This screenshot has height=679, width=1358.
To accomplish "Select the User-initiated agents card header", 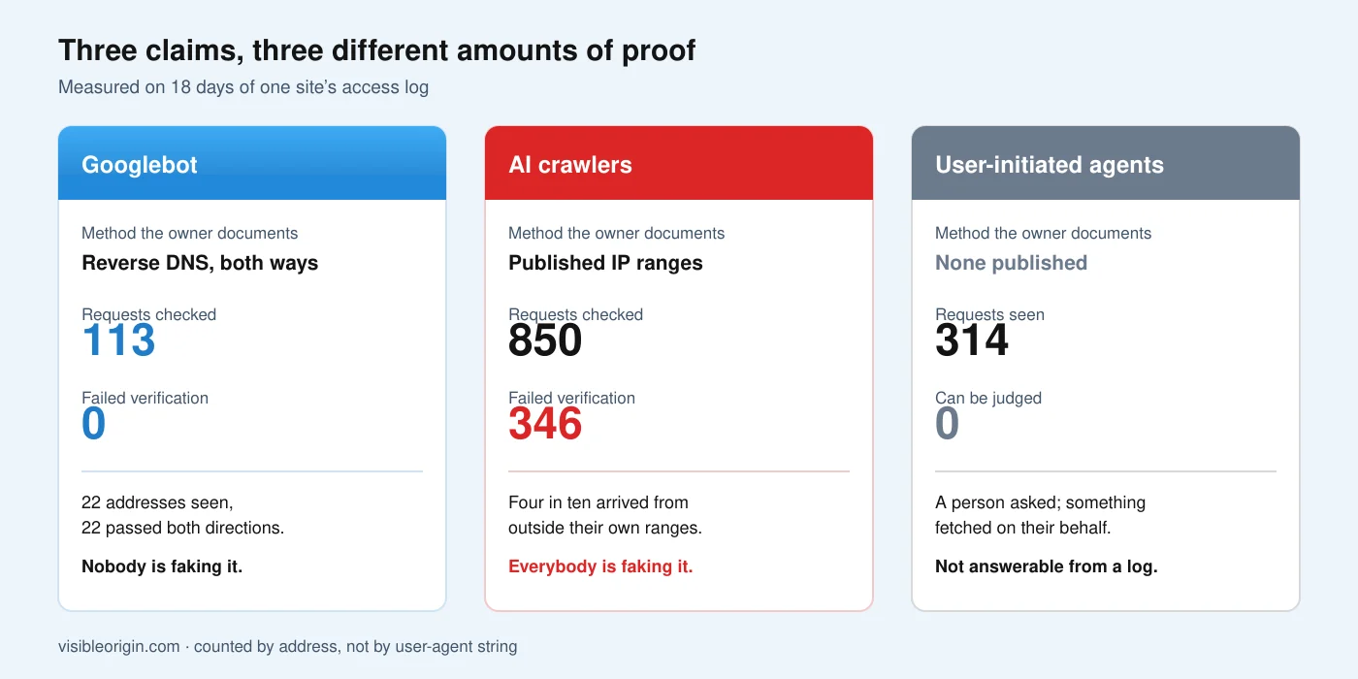I will tap(1106, 163).
